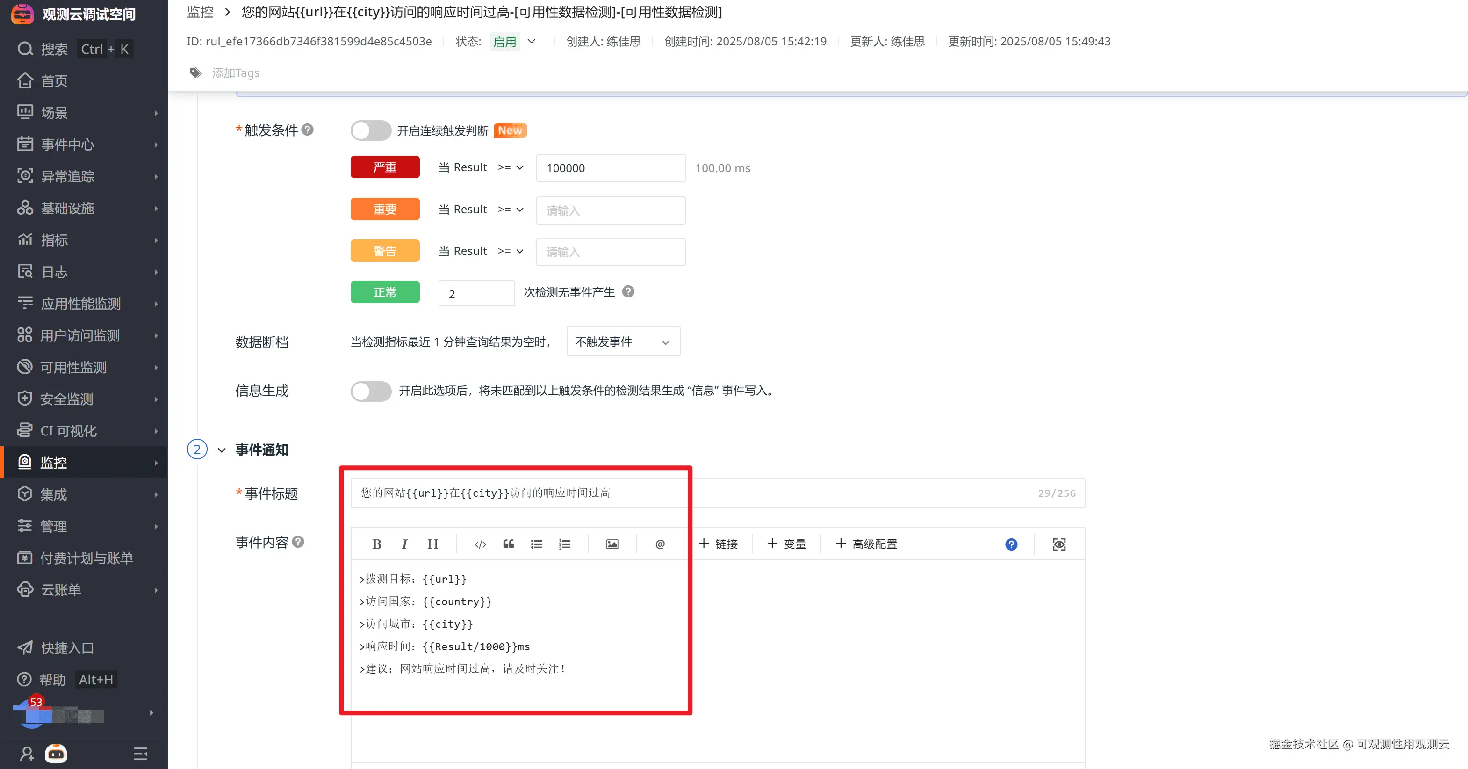Insert an image using the picture icon

[x=612, y=544]
